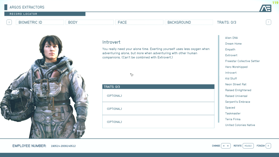Choose the United Colonies Native trait

(240, 125)
